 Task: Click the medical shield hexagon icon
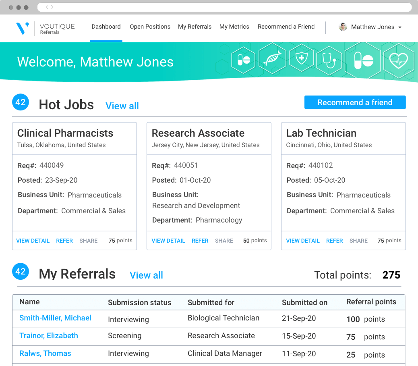click(x=302, y=58)
